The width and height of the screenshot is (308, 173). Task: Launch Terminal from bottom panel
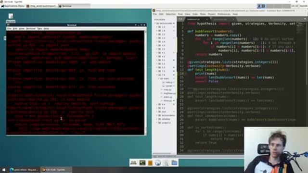tap(142, 162)
